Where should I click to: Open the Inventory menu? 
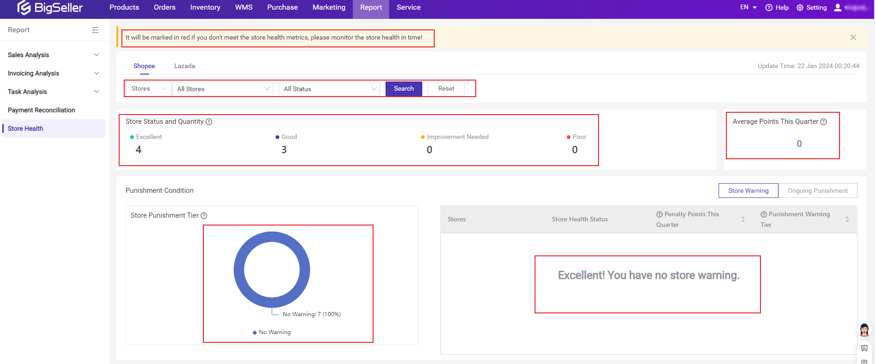coord(205,7)
